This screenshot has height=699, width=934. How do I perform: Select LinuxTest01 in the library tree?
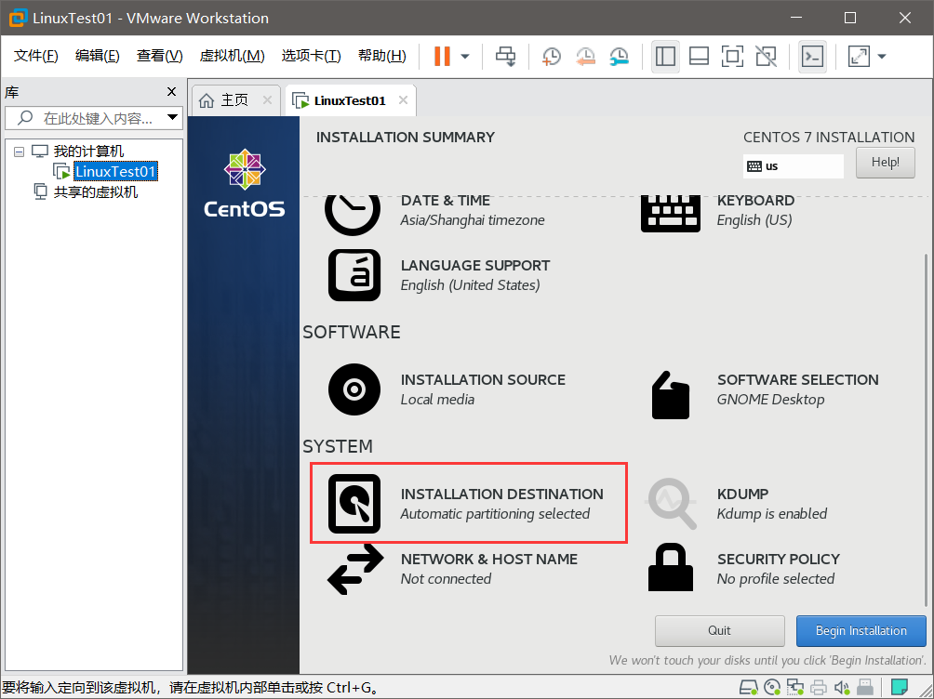(115, 171)
